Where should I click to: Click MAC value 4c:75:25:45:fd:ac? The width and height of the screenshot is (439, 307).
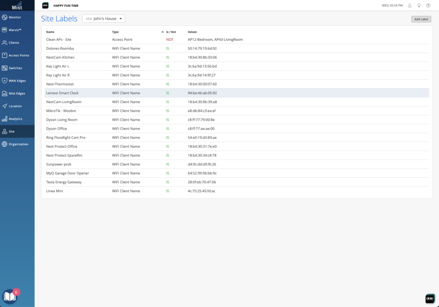(201, 191)
